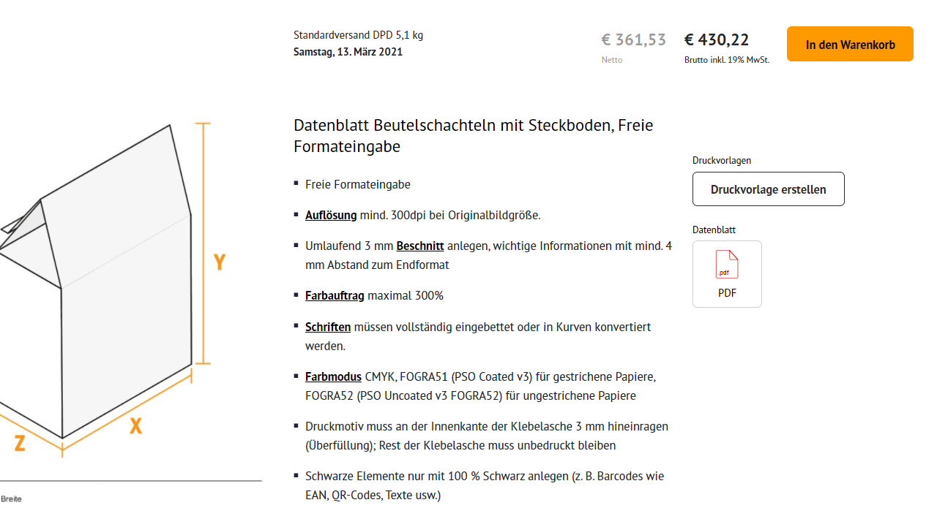Click the Freie Formateingabe bullet item
Viewport: 937px width, 508px height.
click(358, 184)
